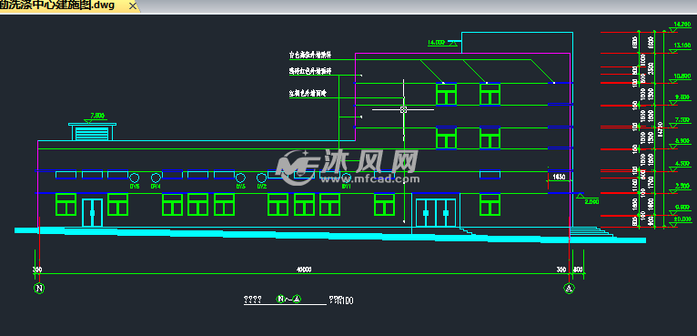
Task: Select the axis bubble A below the dimension line
Action: (569, 288)
